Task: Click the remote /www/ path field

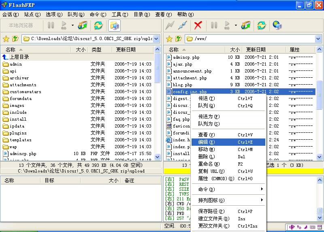Action: [253, 38]
